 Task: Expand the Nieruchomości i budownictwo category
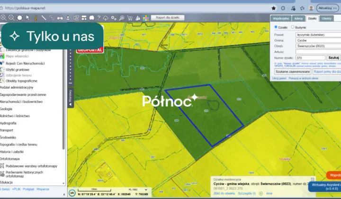point(21,102)
